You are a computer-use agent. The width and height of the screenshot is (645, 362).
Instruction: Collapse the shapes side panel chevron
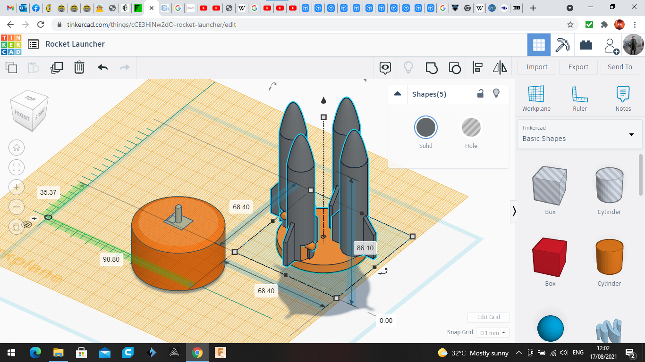click(x=514, y=211)
